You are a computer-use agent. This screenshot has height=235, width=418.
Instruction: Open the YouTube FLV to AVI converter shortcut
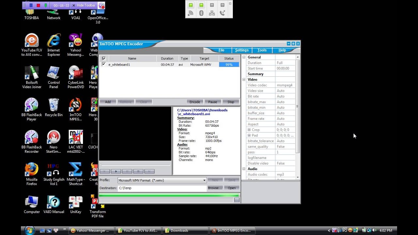point(32,45)
